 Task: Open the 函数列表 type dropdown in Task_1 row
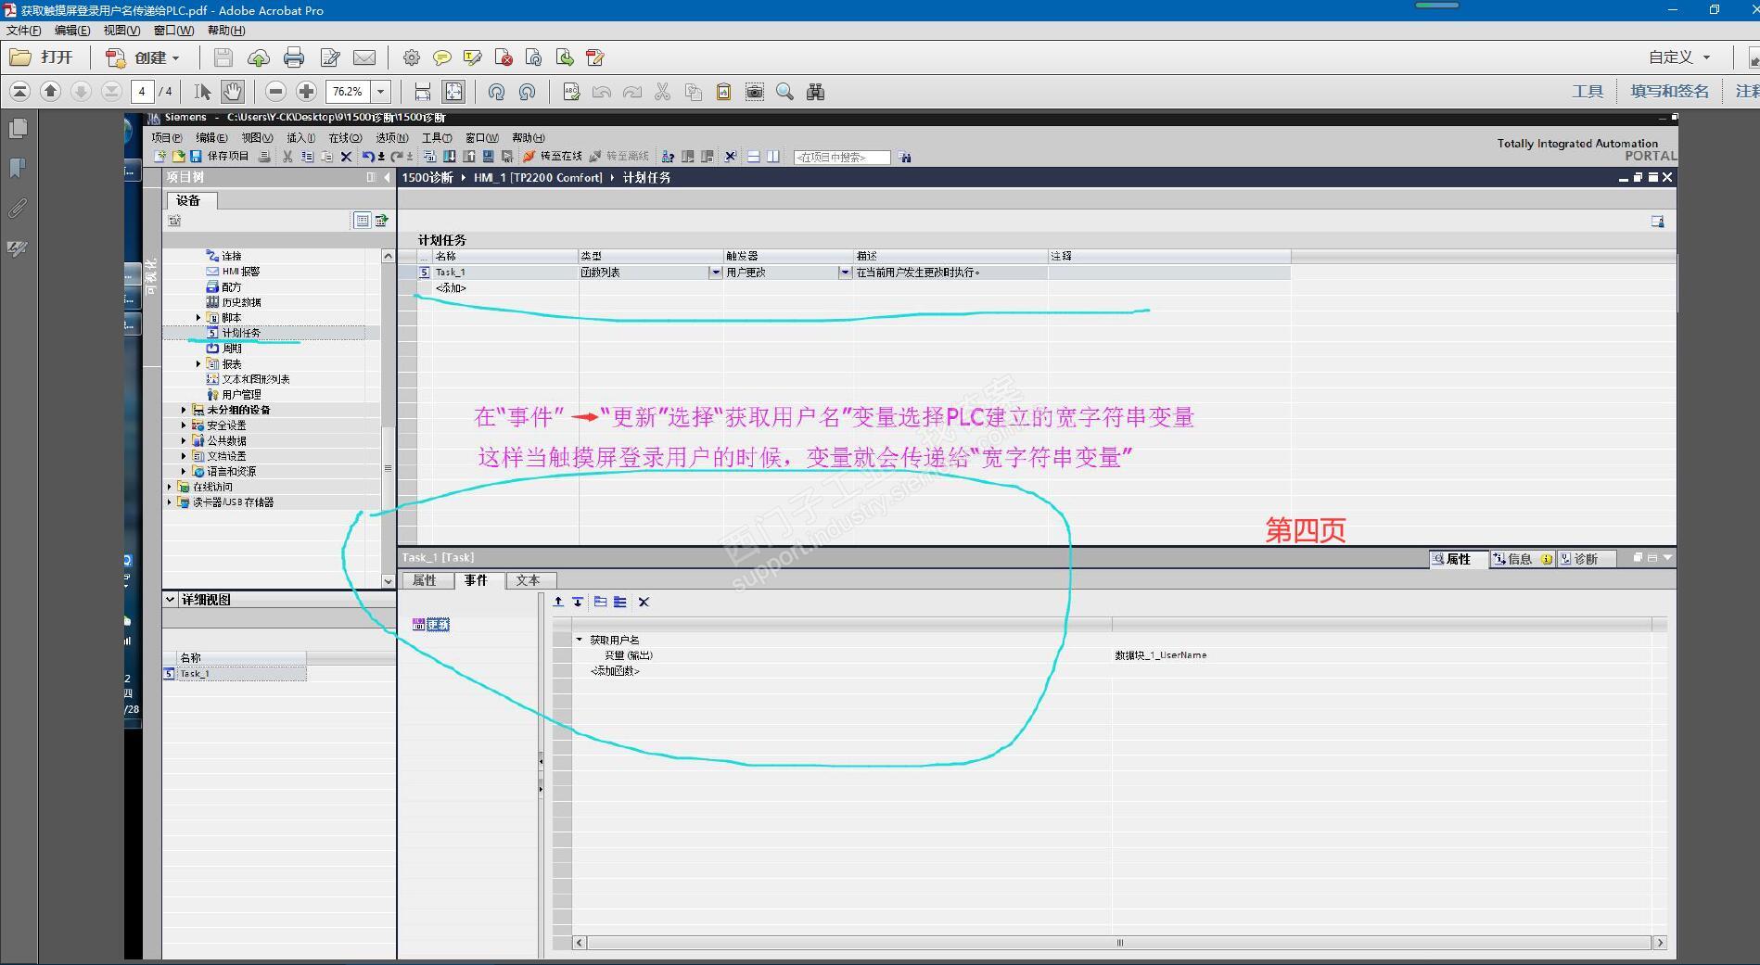pos(715,273)
